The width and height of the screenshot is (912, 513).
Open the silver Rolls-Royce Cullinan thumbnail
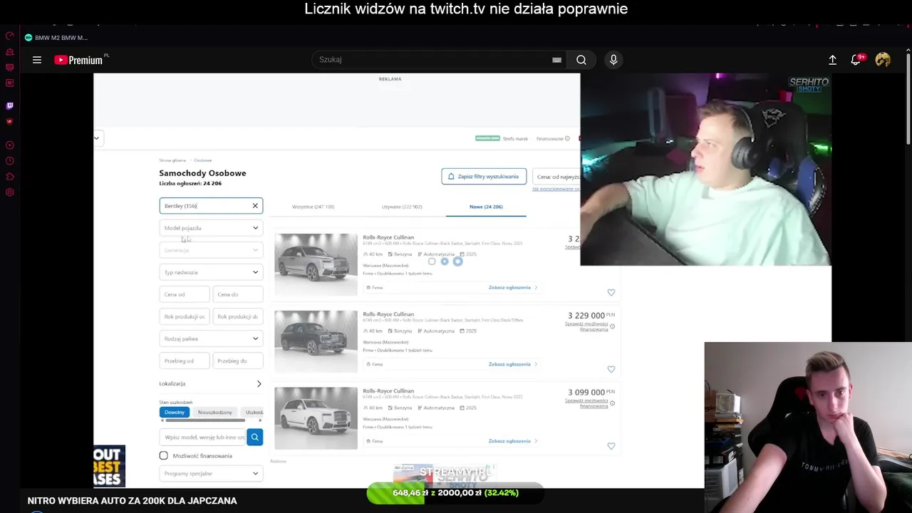[316, 264]
